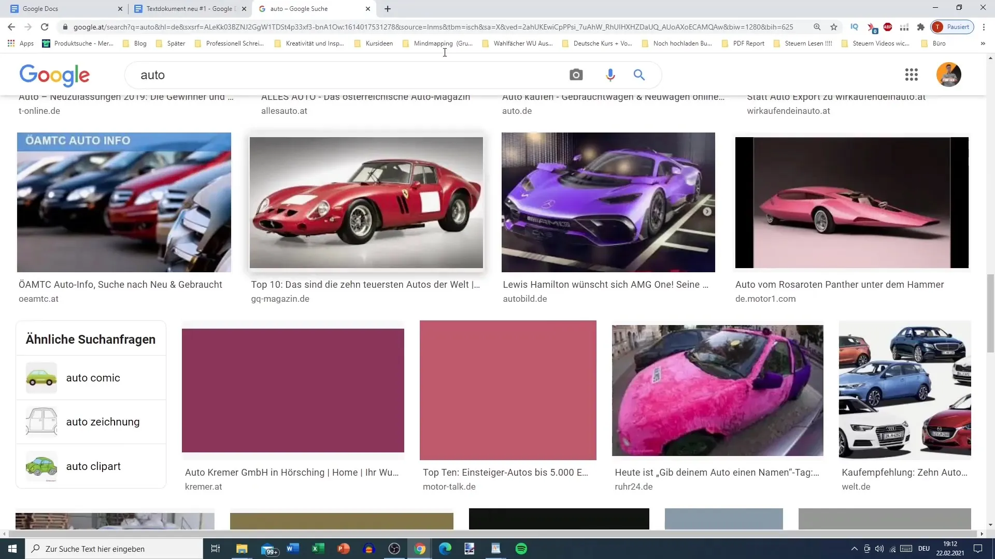Open Task View in the taskbar

point(216,549)
